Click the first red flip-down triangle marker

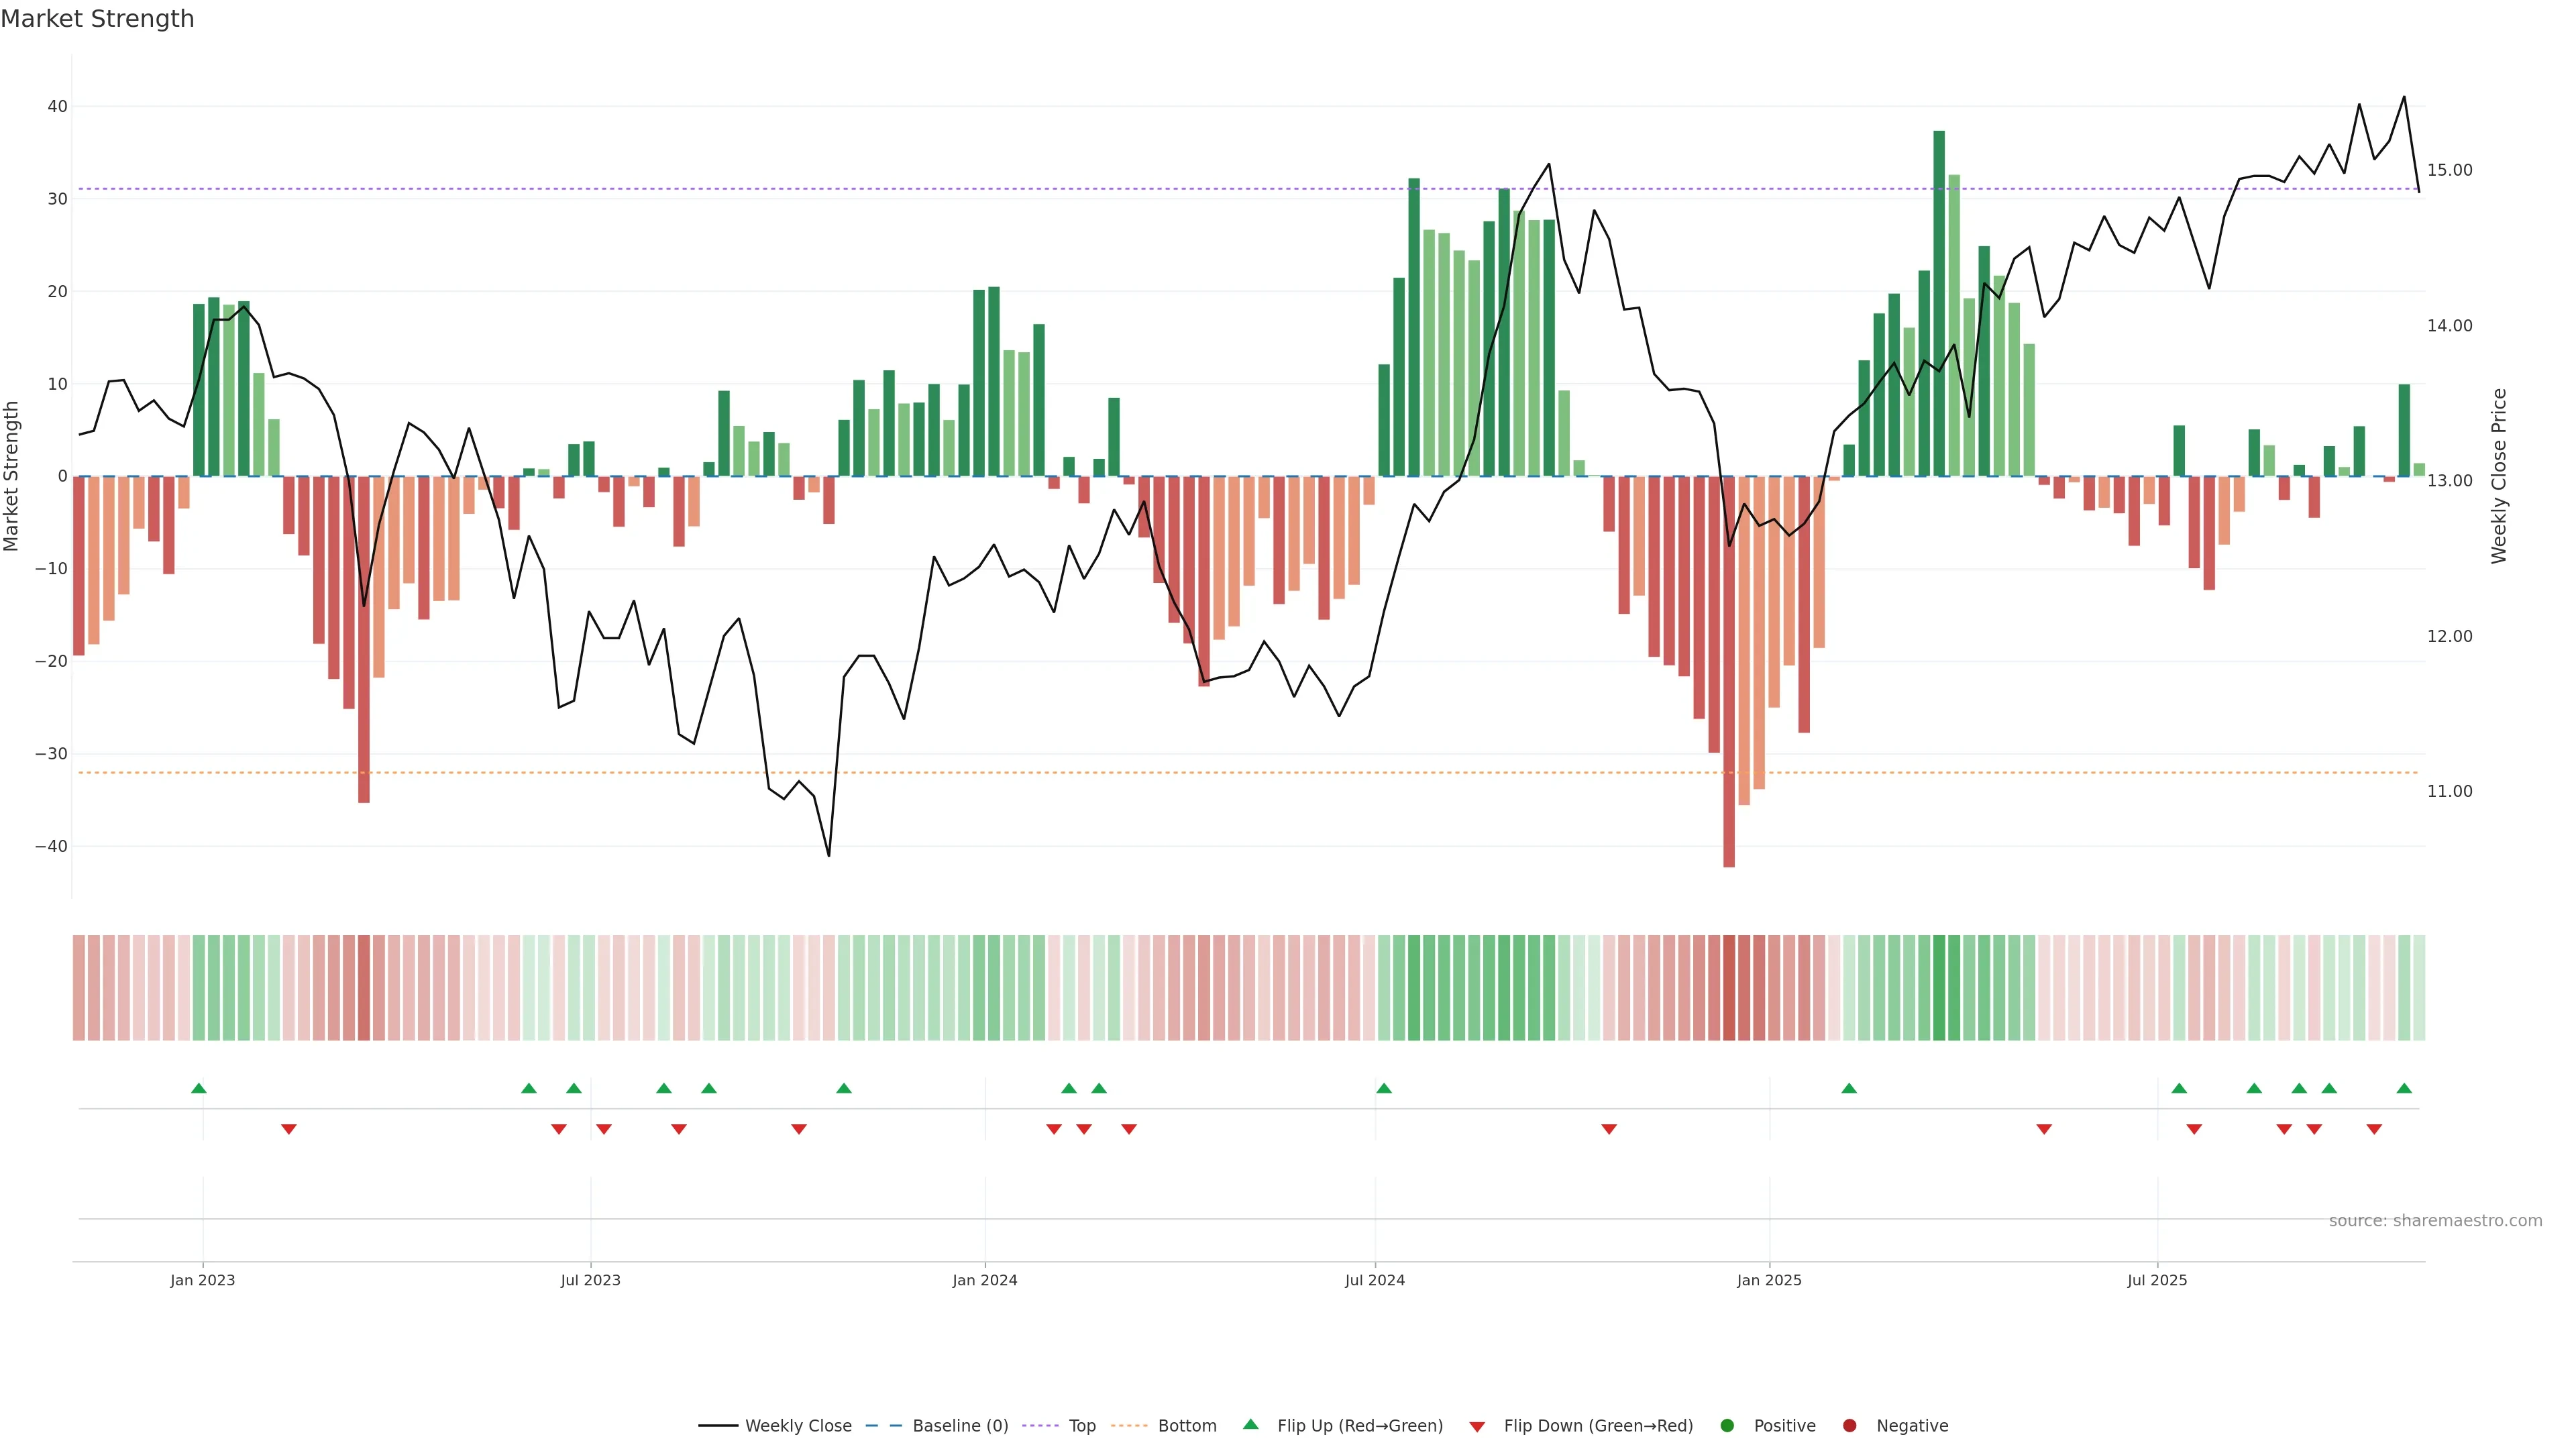tap(289, 1129)
